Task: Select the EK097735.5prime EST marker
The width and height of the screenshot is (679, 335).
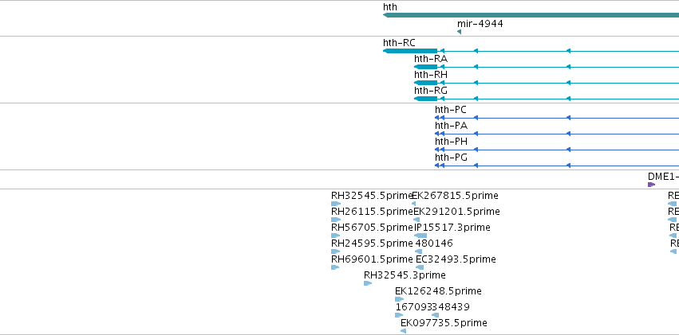Action: tap(403, 332)
